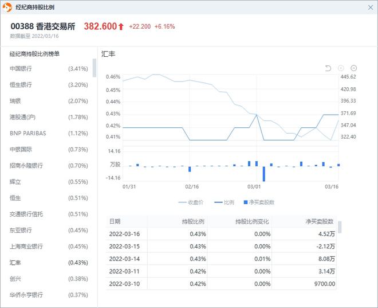Viewport: 378px width, 308px height.
Task: Select 上海商业银行 in the broker list
Action: [x=49, y=247]
